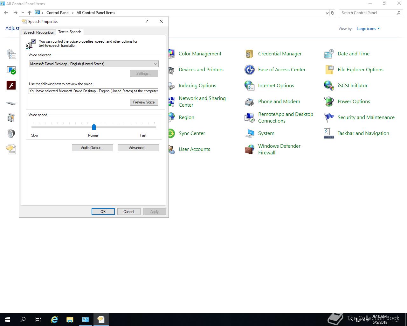
Task: Click the keyboard icon in Control Panel
Action: point(11,103)
